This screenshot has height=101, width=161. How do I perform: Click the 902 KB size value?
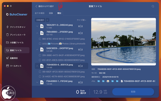tap(102, 73)
